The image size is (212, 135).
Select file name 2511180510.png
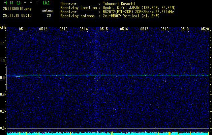click(x=17, y=9)
